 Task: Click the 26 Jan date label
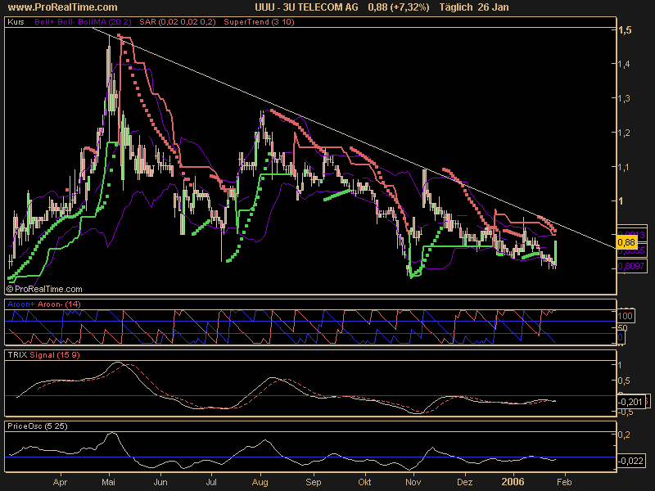(494, 7)
